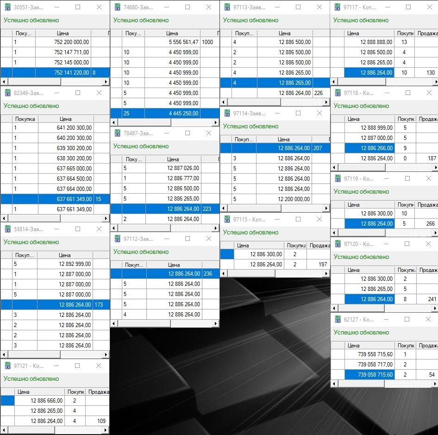This screenshot has height=435, width=438.
Task: Click the UZEX icon of window 62127
Action: pyautogui.click(x=337, y=320)
